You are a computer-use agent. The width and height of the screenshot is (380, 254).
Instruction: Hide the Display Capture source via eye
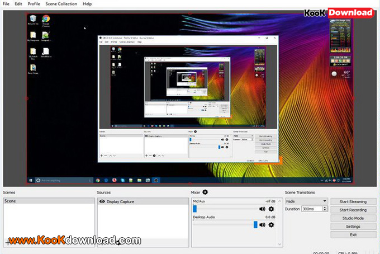(x=102, y=201)
